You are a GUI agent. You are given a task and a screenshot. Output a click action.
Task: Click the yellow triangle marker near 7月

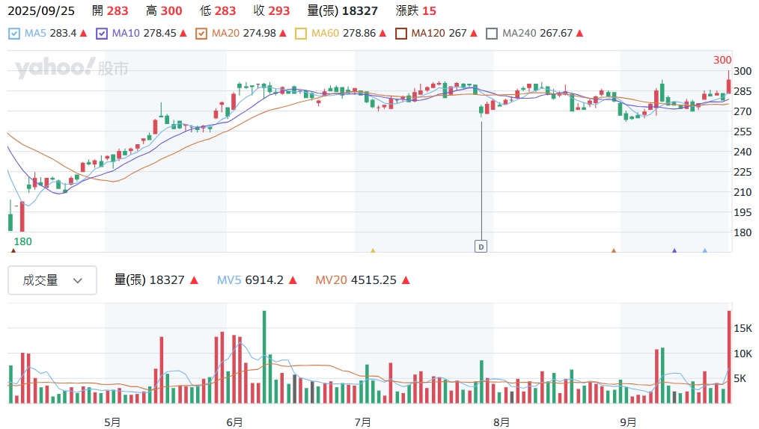point(373,251)
